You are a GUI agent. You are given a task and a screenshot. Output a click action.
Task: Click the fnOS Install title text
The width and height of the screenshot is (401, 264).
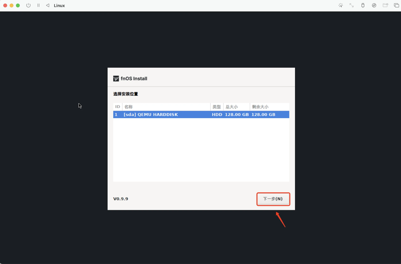[x=134, y=78]
